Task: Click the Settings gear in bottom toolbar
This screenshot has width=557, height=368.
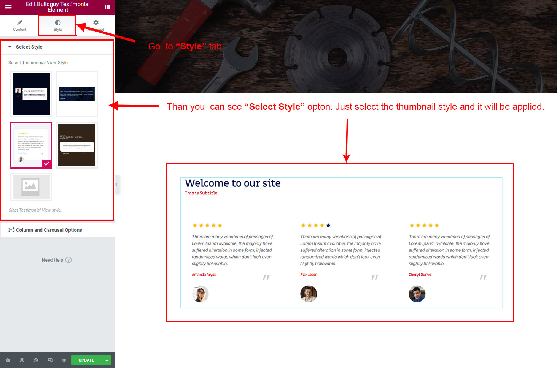Action: [8, 360]
